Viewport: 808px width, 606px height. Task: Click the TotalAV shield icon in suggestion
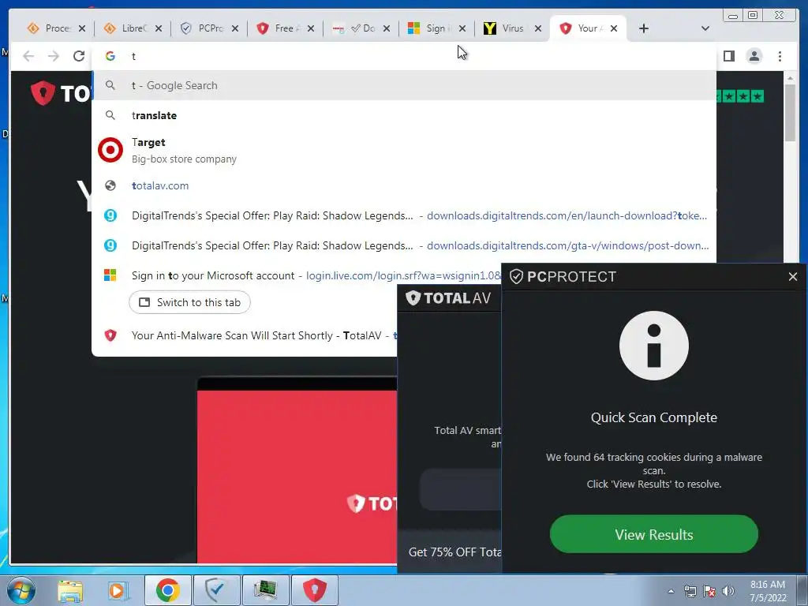pos(110,335)
